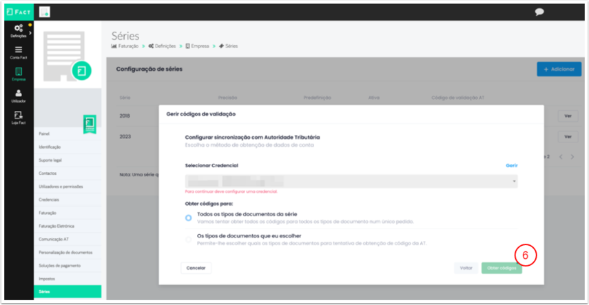This screenshot has height=305, width=589.
Task: Open Identificação in company menu
Action: pos(50,147)
